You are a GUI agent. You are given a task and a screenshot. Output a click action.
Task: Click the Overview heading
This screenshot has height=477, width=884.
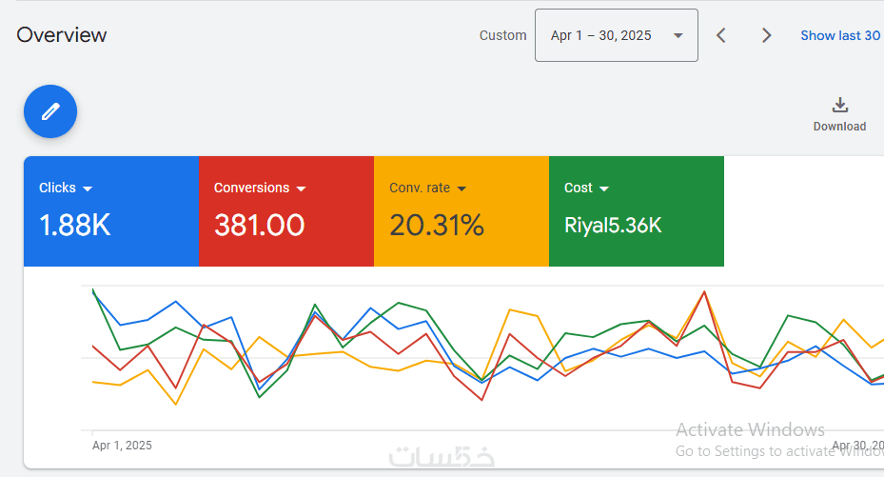pos(62,35)
